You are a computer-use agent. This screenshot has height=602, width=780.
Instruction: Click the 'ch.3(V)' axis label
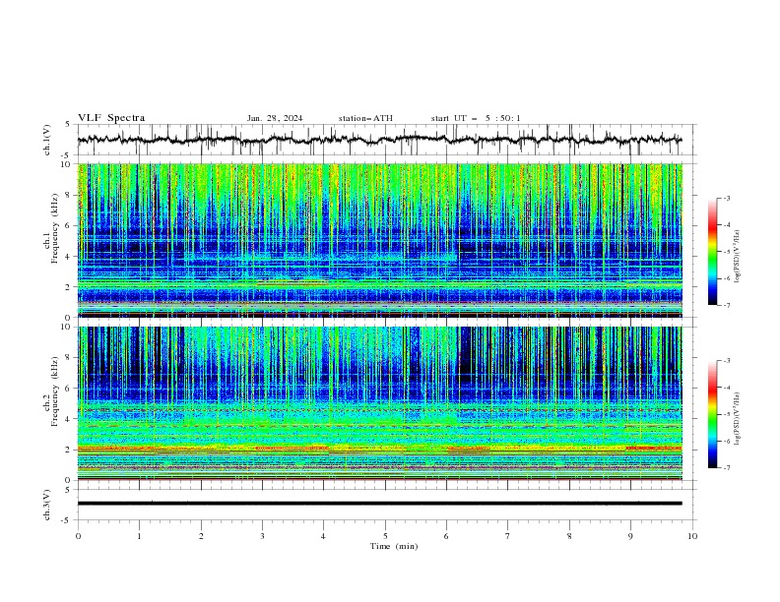tap(47, 505)
